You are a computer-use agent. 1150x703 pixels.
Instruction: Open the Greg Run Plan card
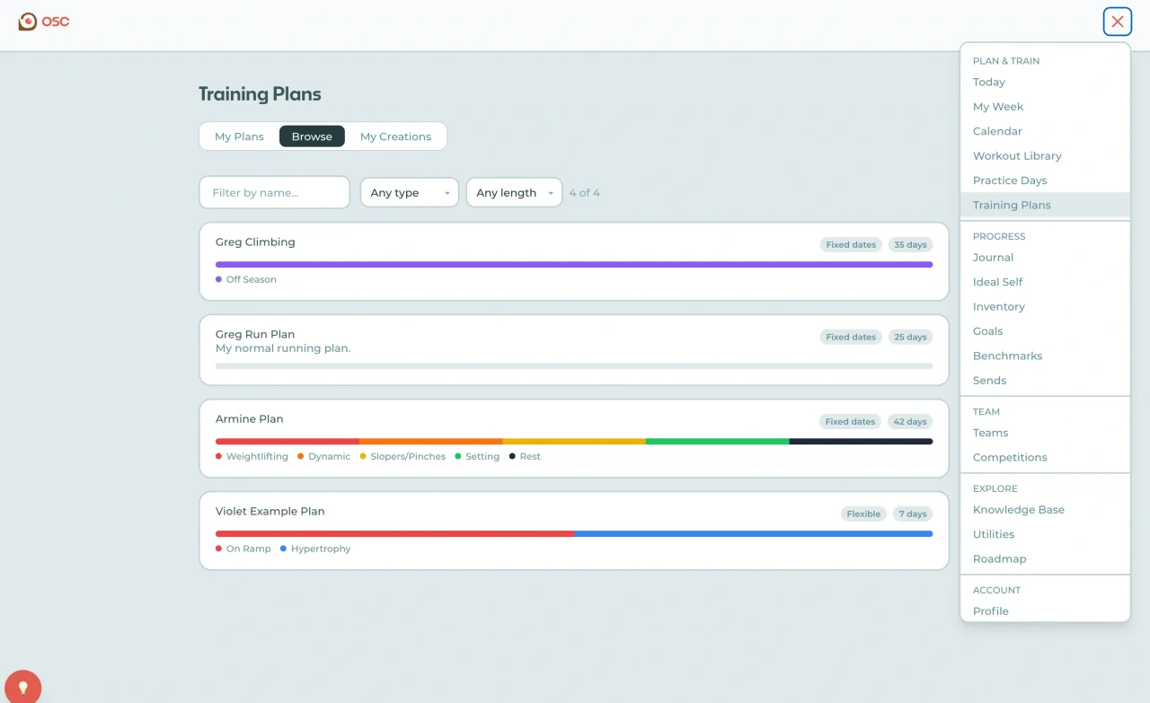tap(574, 350)
